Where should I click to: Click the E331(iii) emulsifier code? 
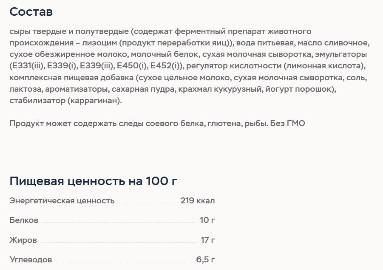coord(28,66)
